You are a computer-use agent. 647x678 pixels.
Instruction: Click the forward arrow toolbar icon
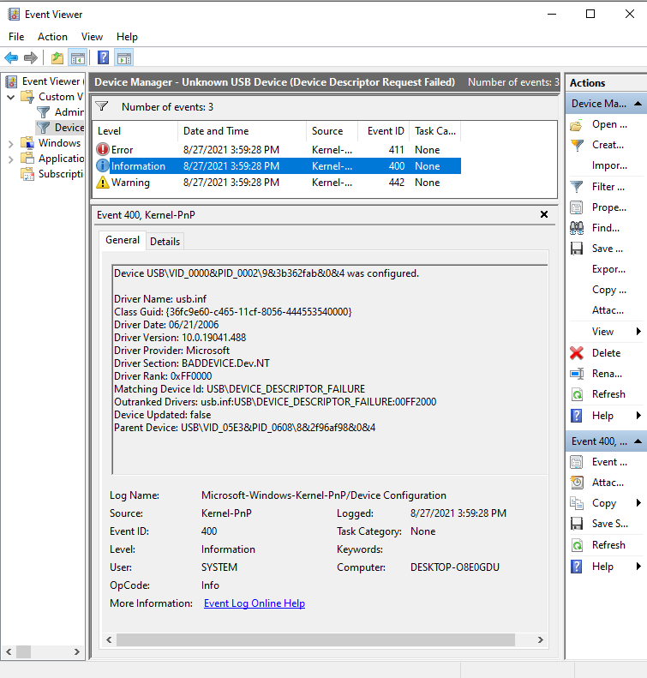(x=31, y=57)
